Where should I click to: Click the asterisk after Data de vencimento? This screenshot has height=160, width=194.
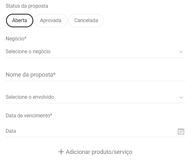[51, 115]
